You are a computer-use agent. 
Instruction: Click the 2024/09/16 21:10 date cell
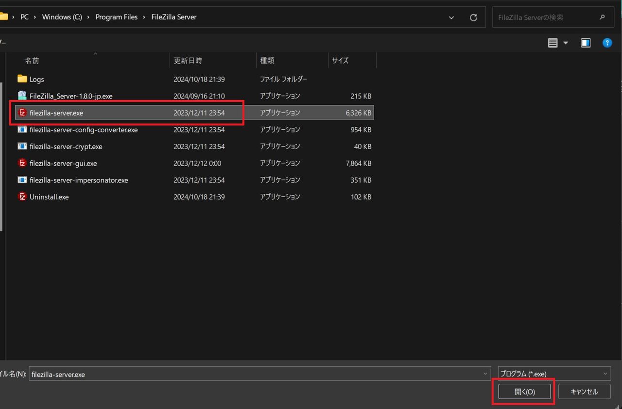click(199, 96)
